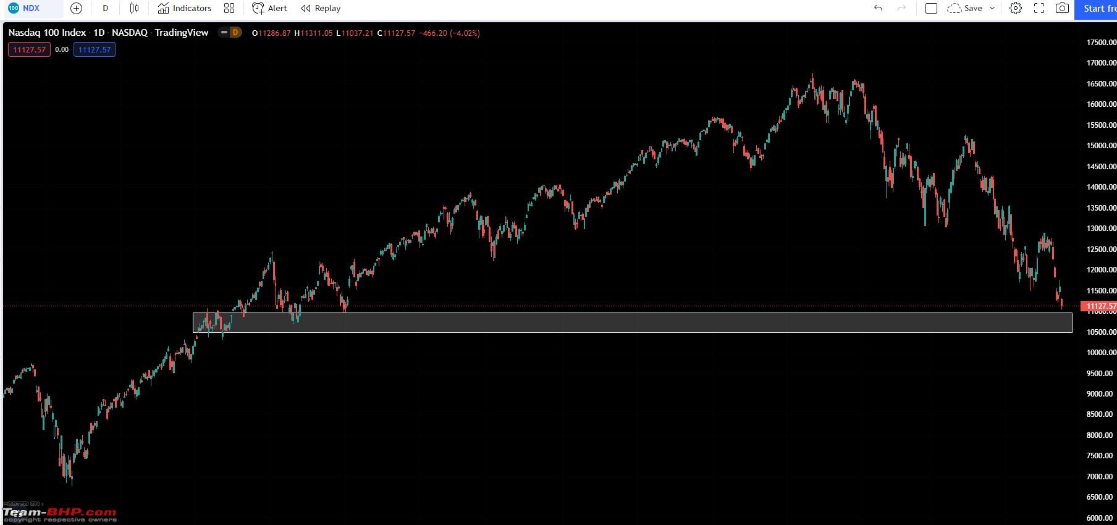Open the Indicators dialog

(184, 8)
